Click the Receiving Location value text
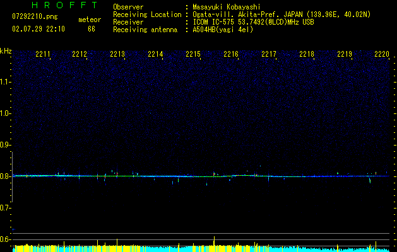The image size is (397, 252). tap(281, 14)
